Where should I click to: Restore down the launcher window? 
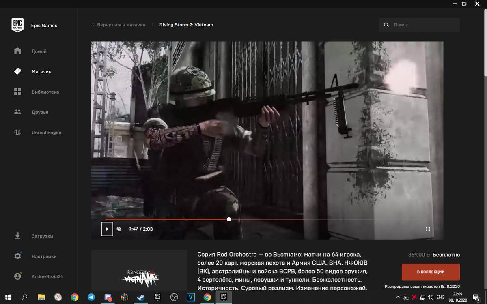pyautogui.click(x=464, y=4)
